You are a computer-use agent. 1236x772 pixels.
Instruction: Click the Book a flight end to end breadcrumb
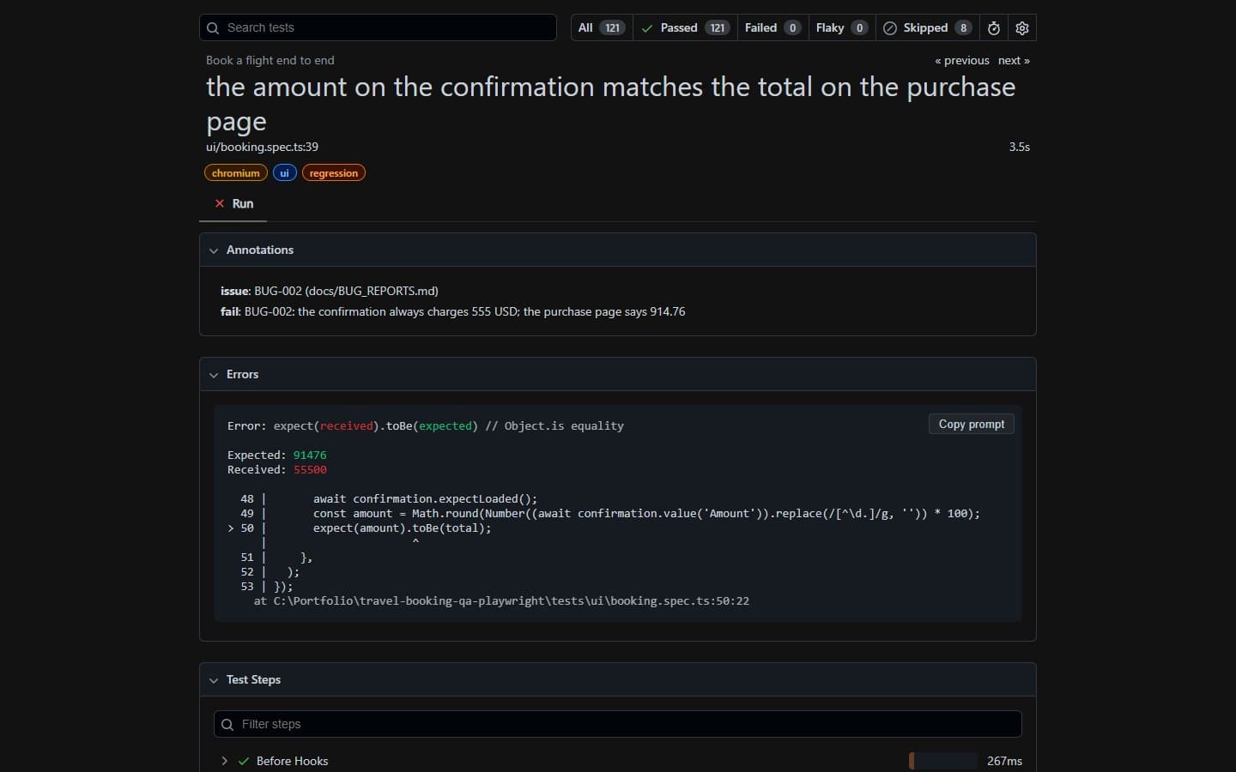point(270,61)
